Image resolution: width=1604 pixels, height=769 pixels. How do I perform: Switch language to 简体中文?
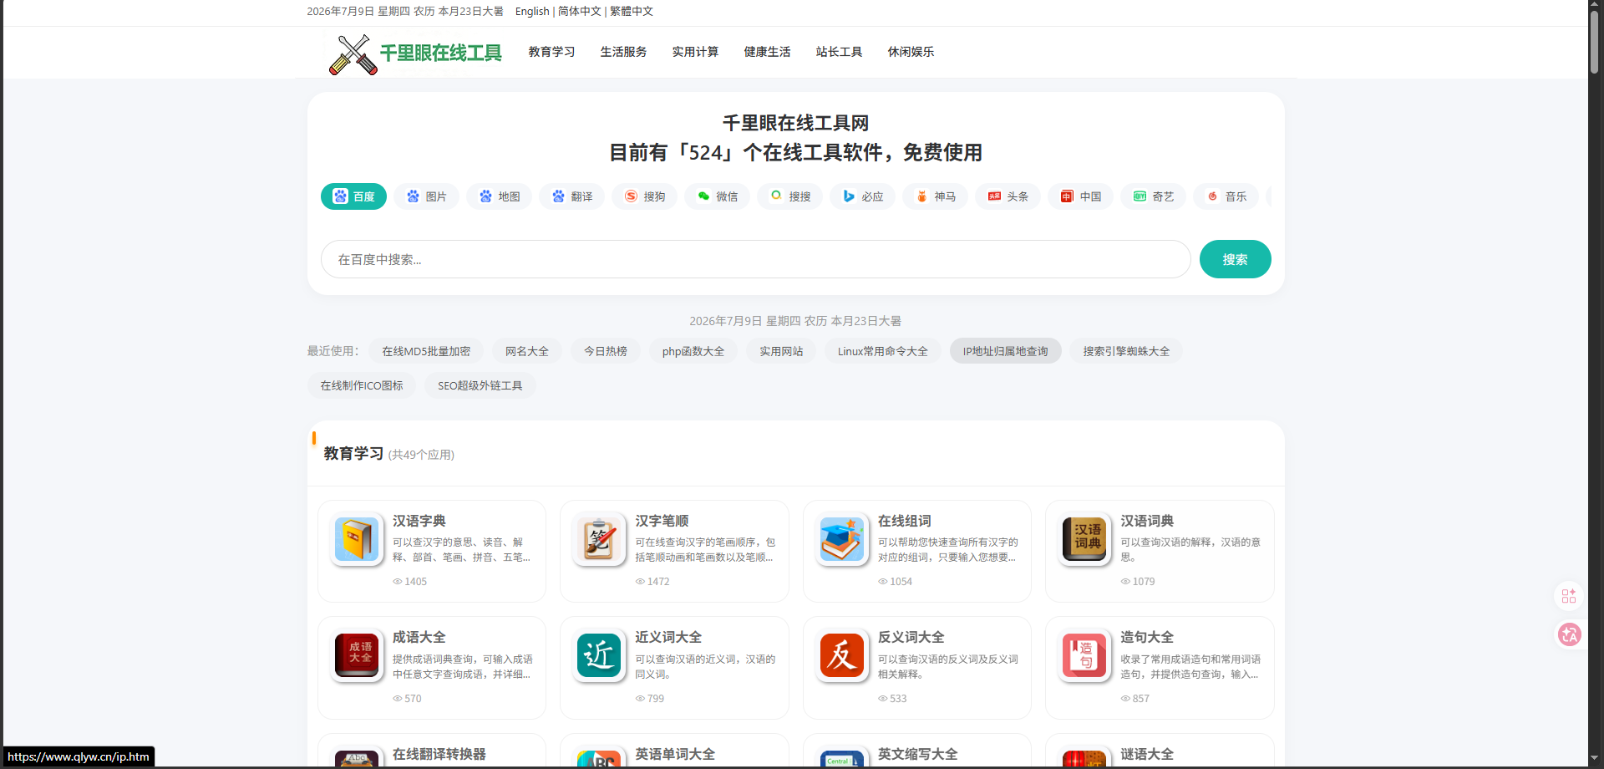(580, 11)
